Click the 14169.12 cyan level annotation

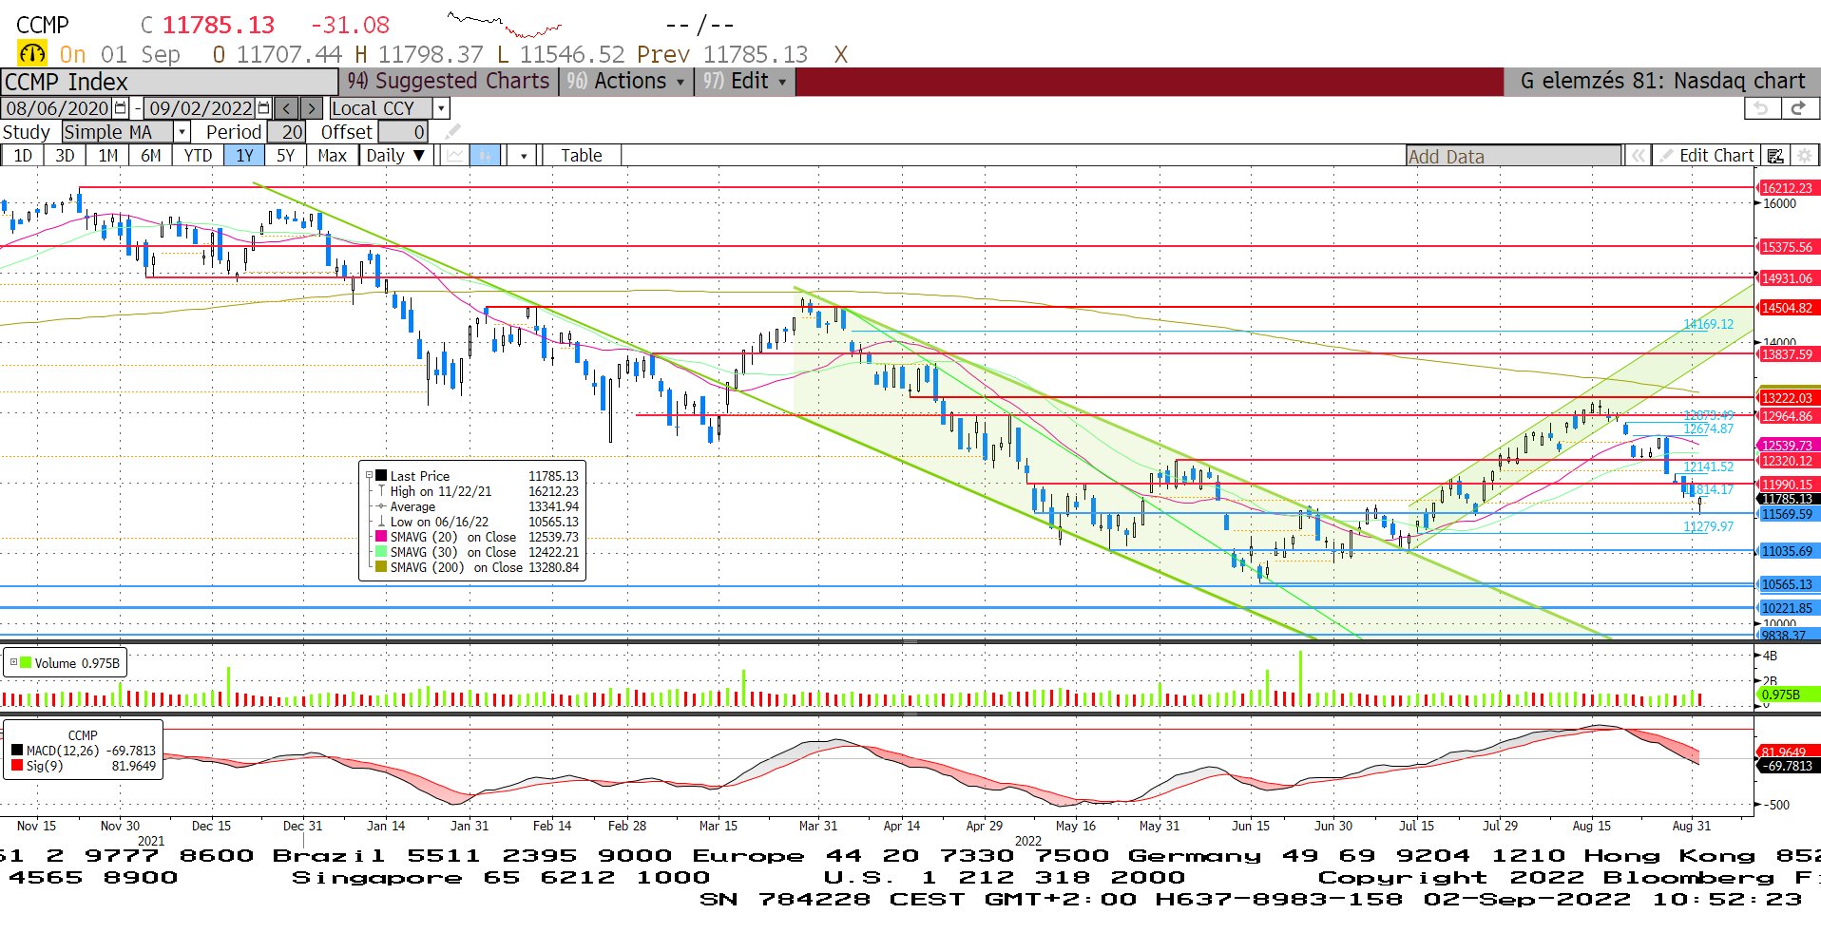click(1708, 324)
